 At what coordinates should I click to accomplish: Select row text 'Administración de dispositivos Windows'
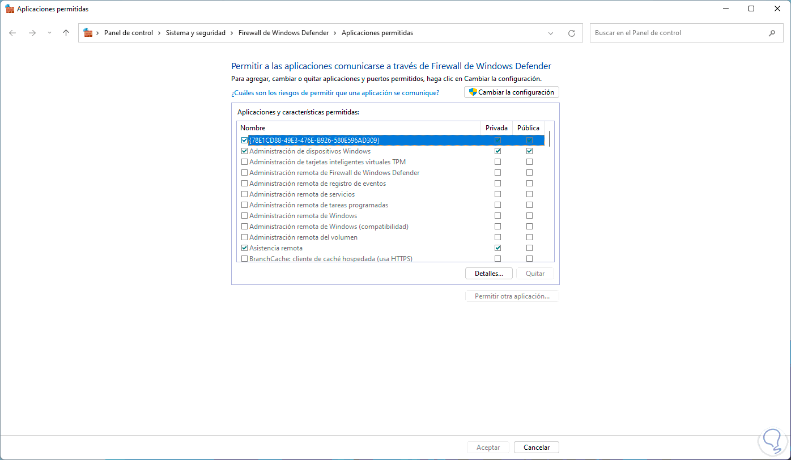click(x=310, y=151)
